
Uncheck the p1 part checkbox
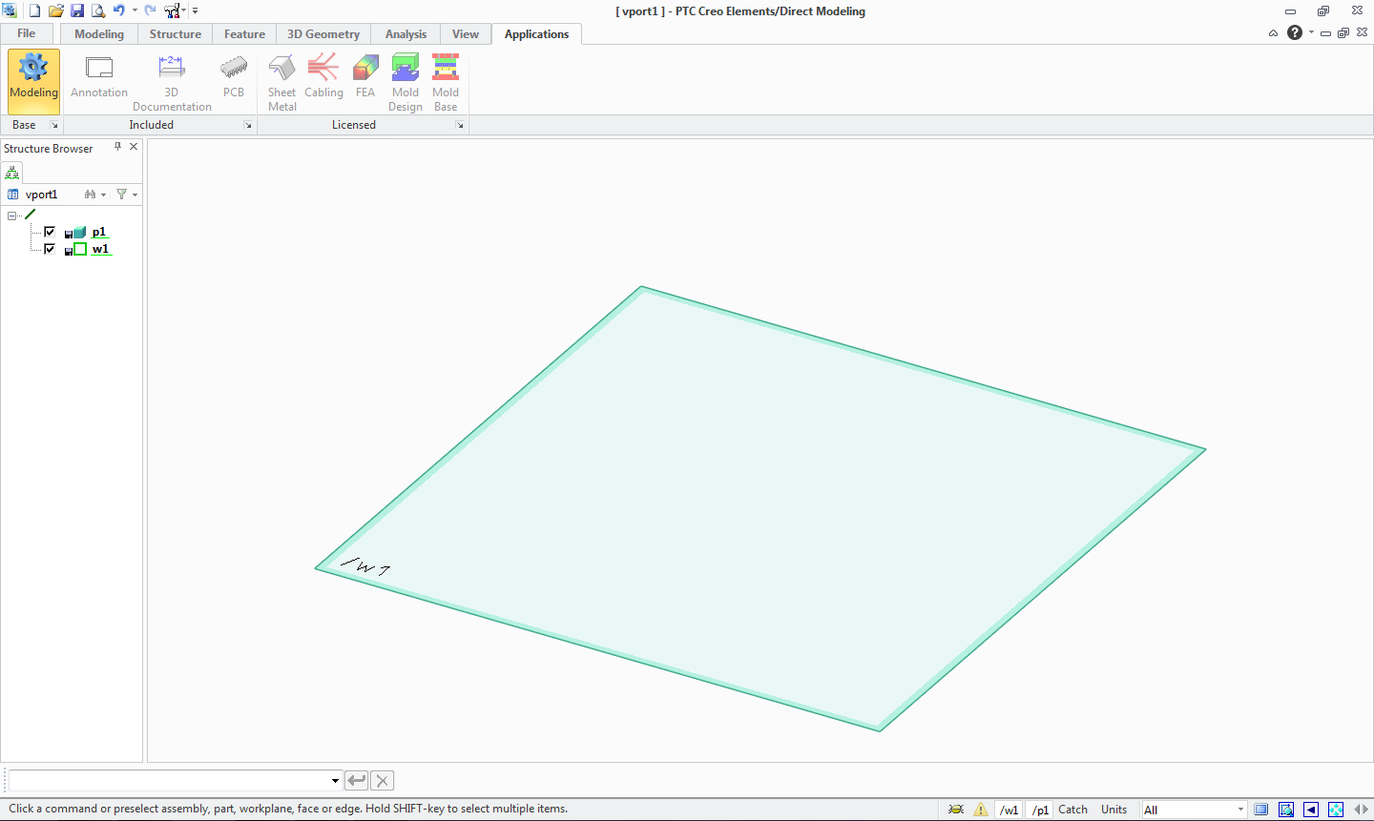(x=50, y=232)
